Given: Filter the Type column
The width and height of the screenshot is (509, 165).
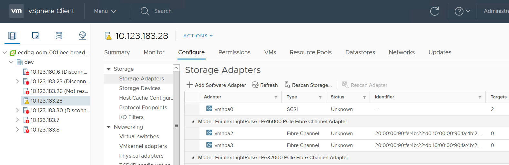Looking at the screenshot, I should click(x=320, y=97).
